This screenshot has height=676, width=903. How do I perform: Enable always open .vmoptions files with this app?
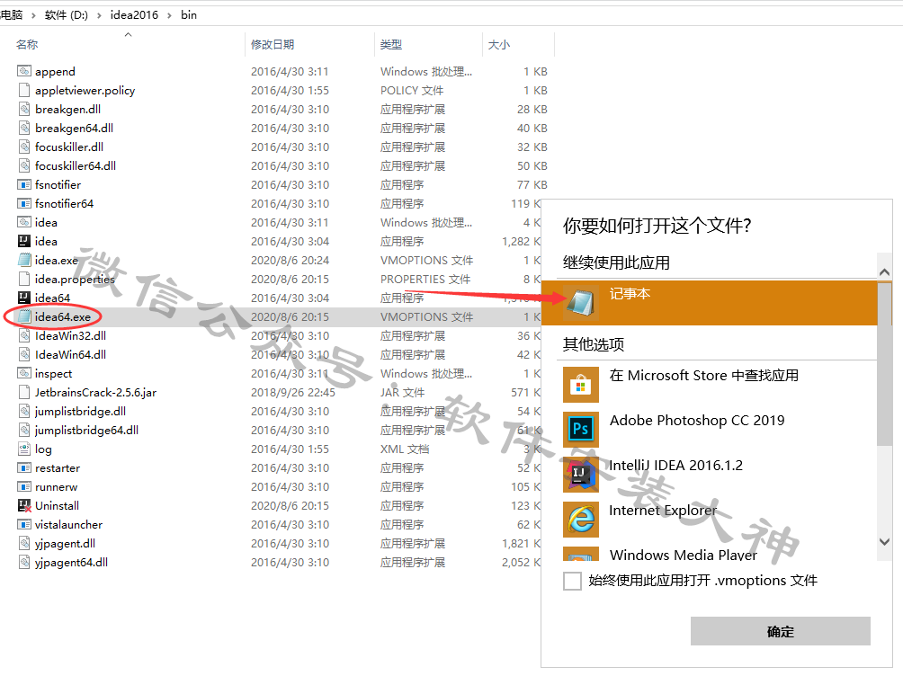pyautogui.click(x=572, y=581)
